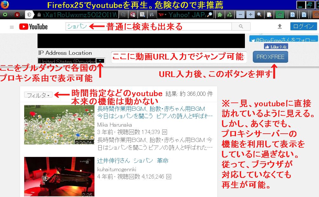Open video title 辻井伸行さん ショパン 革命
This screenshot has height=197, width=319.
(133, 161)
